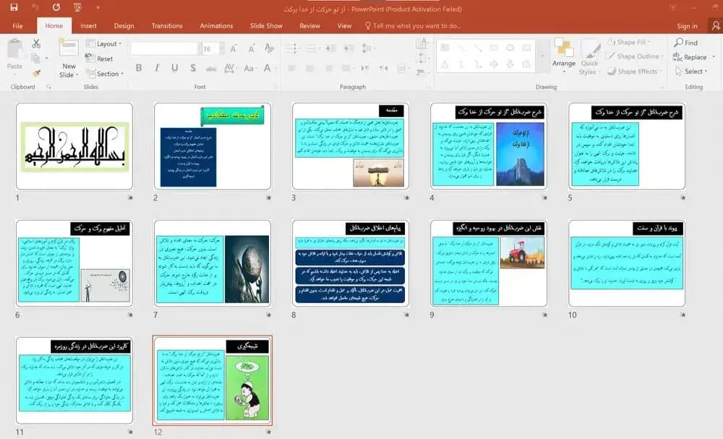
Task: Open the Shape Outline dropdown
Action: tap(636, 56)
